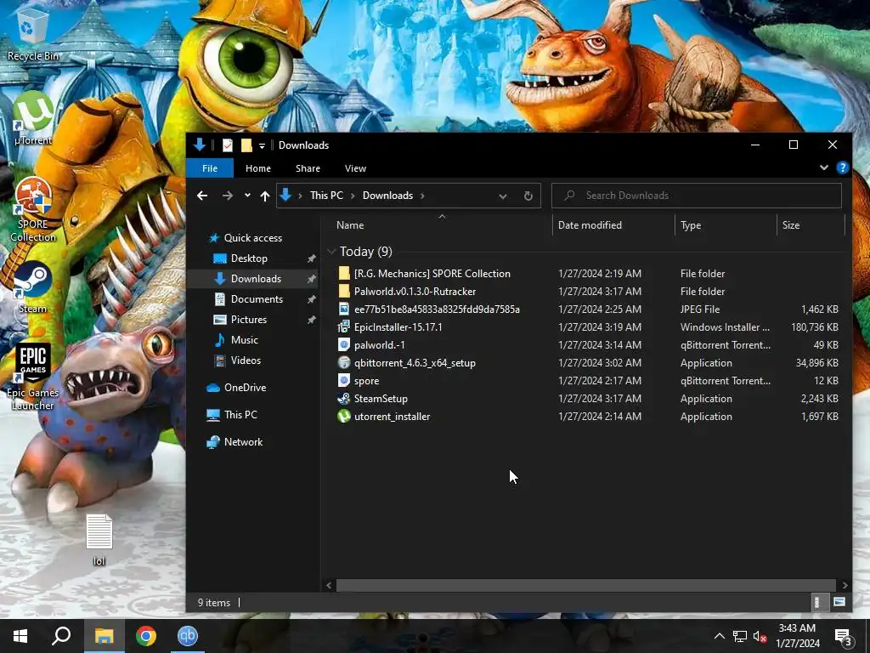Expand the ribbon with the chevron

pyautogui.click(x=824, y=168)
